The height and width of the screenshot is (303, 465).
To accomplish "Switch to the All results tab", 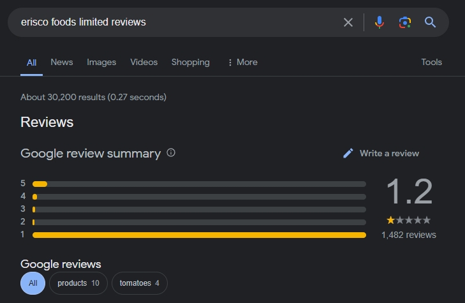I will (x=31, y=63).
